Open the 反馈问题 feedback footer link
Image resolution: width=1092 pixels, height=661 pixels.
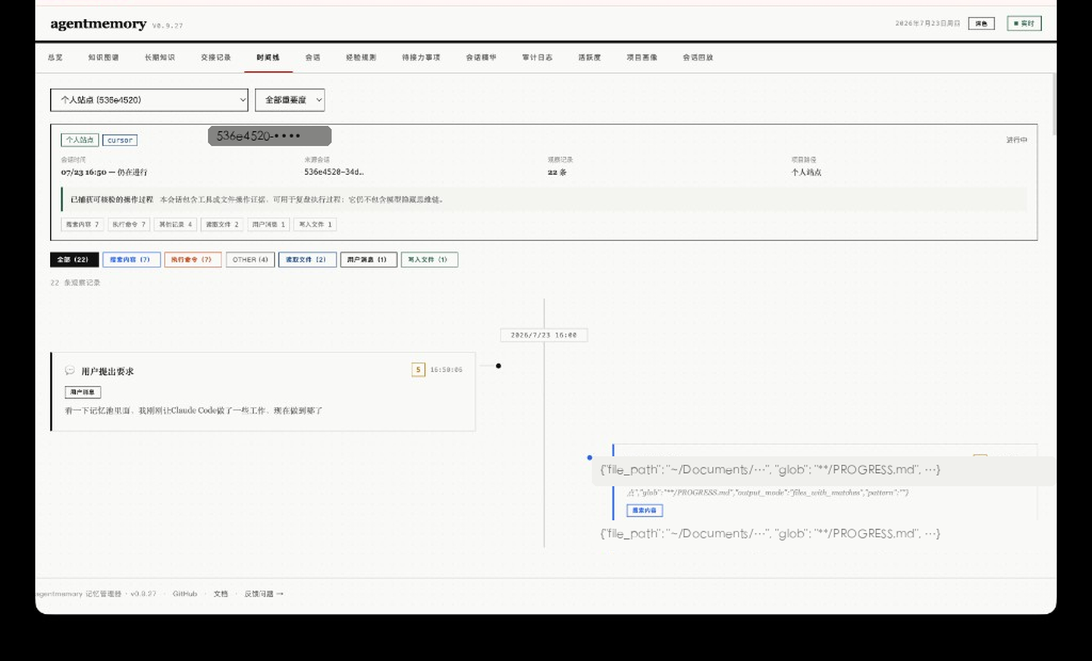click(264, 594)
